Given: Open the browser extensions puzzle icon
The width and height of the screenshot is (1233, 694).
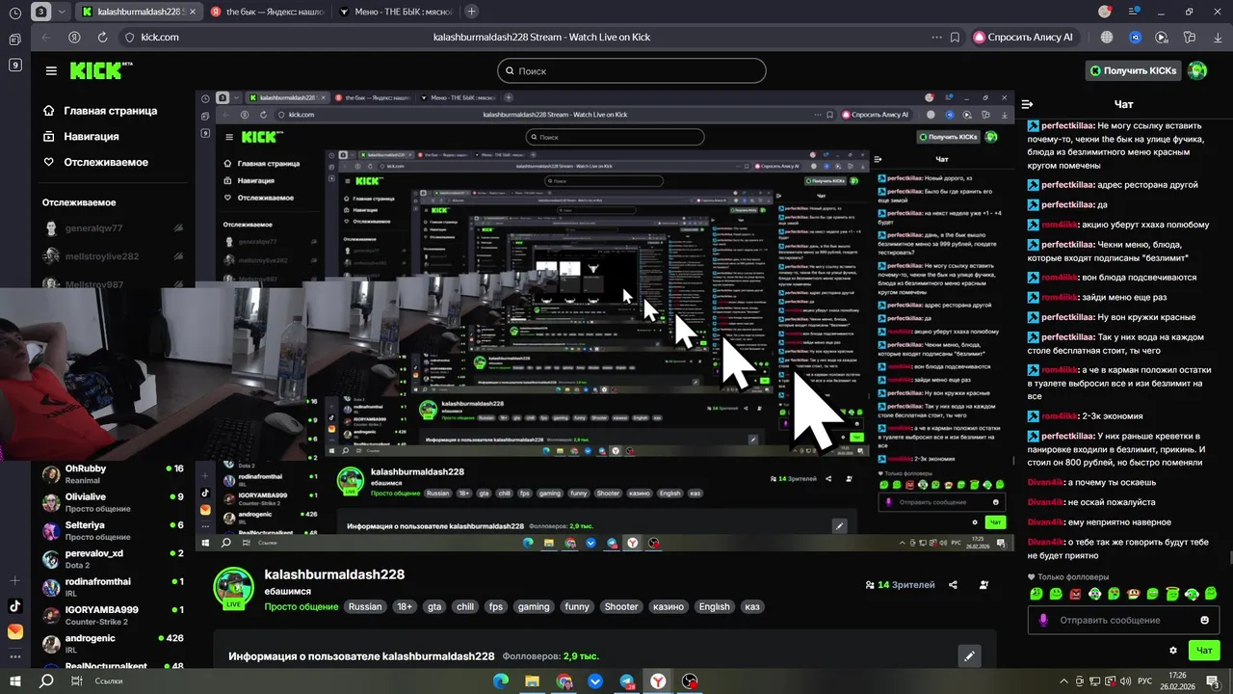Looking at the screenshot, I should (1188, 37).
